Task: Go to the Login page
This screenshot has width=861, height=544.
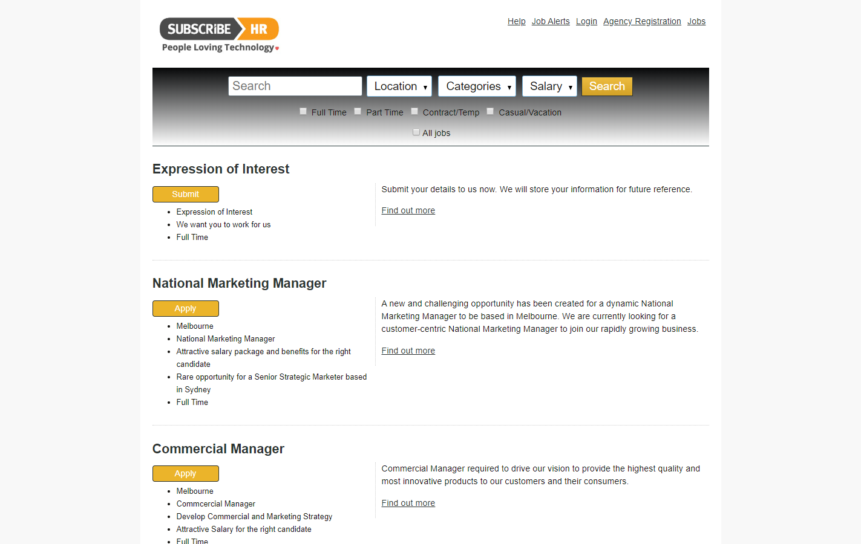Action: pos(586,21)
